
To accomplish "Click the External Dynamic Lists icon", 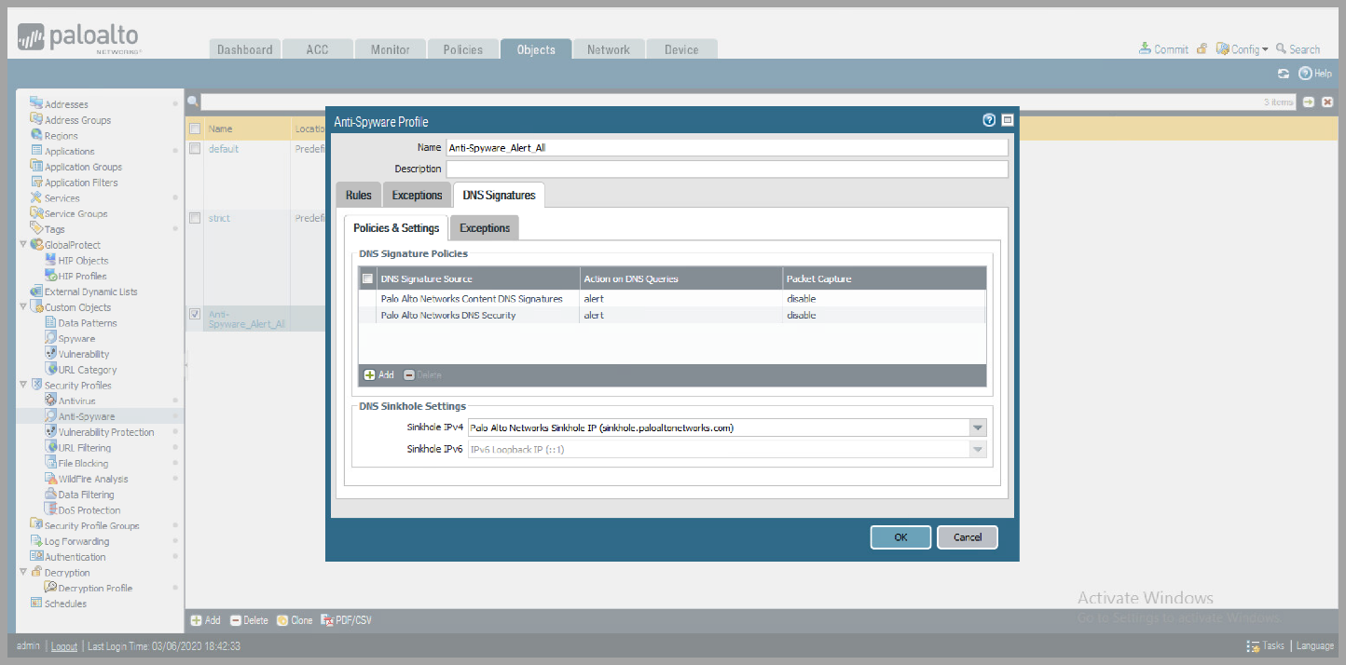I will (x=36, y=292).
